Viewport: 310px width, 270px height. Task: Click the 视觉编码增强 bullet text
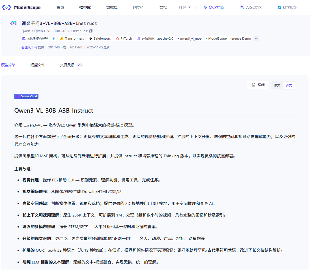[73, 192]
